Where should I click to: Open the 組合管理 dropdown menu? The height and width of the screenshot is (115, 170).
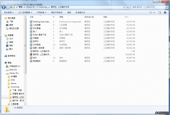point(9,12)
